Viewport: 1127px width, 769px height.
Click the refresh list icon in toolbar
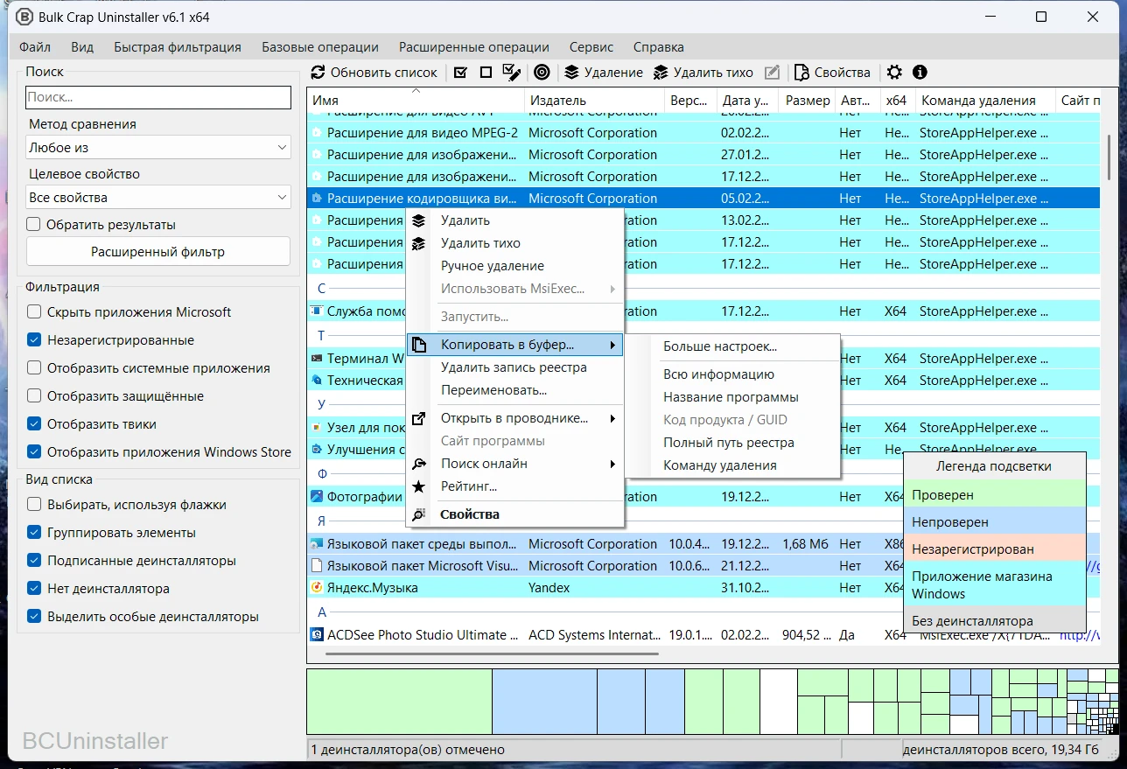(318, 73)
